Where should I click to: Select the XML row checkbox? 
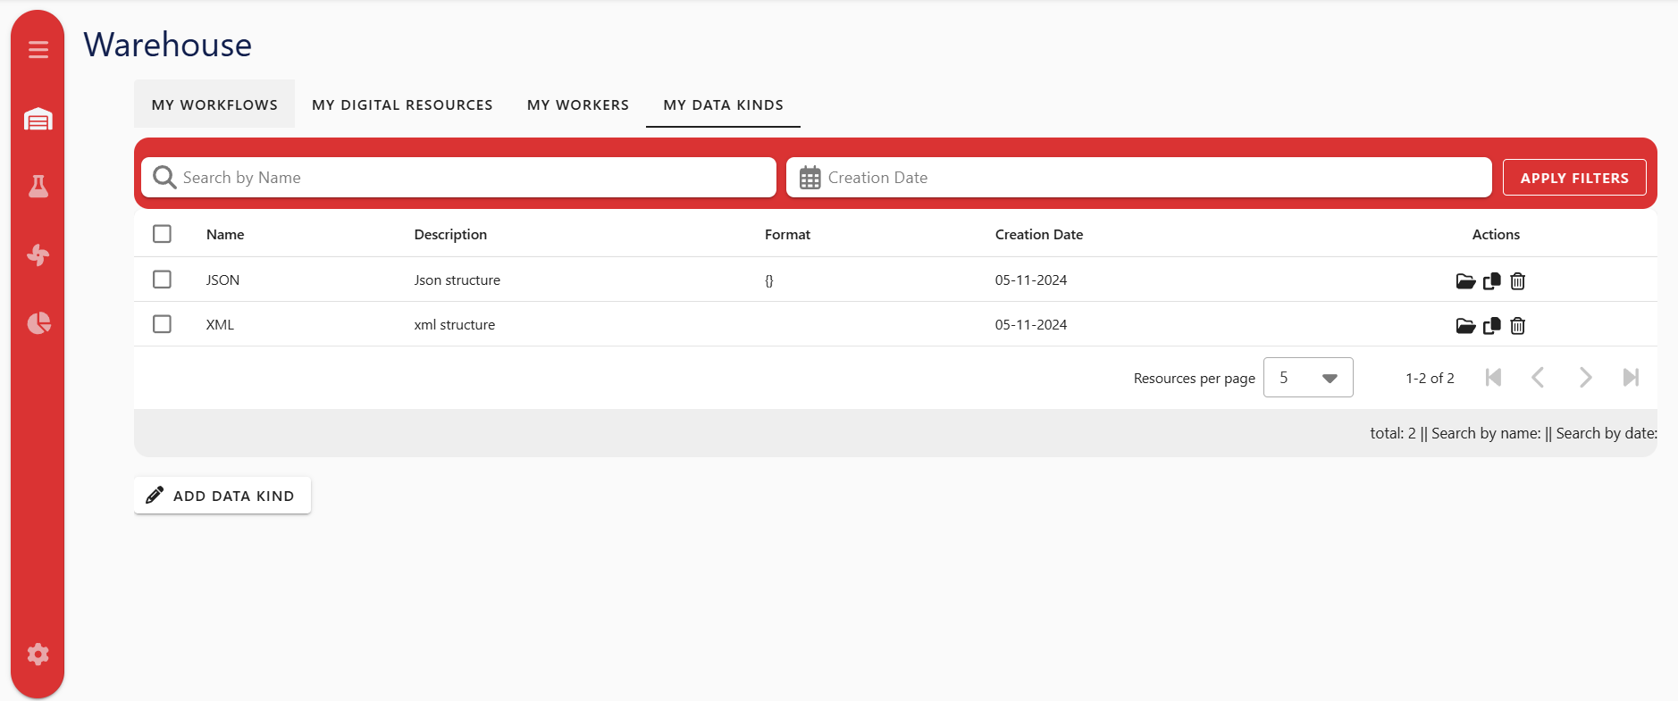pyautogui.click(x=162, y=324)
